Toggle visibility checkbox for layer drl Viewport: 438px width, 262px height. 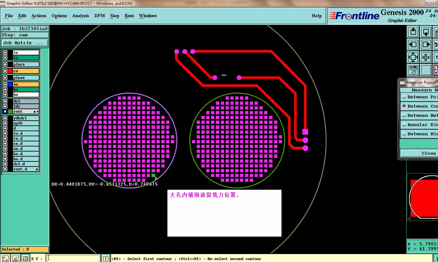pyautogui.click(x=5, y=101)
